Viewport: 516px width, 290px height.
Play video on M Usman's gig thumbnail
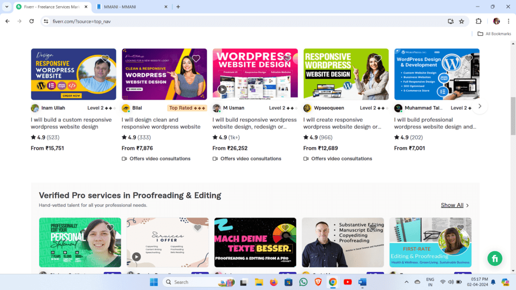tap(222, 90)
